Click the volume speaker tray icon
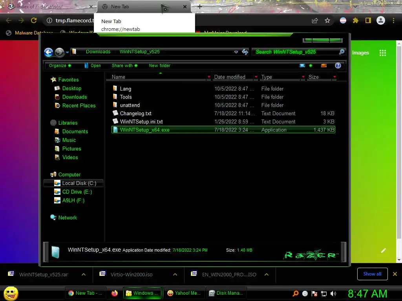This screenshot has height=301, width=402. 333,294
